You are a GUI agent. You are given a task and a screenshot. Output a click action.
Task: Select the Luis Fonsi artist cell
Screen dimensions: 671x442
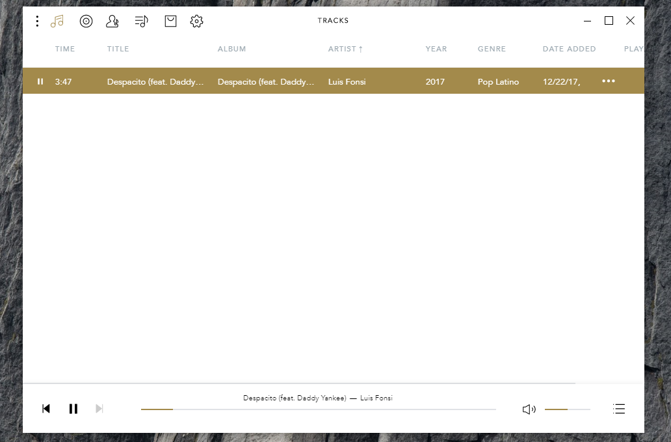(x=347, y=82)
